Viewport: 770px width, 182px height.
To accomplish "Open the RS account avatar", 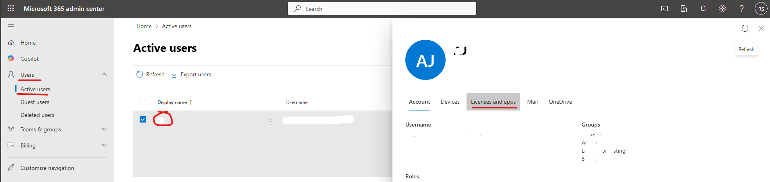I will (761, 8).
